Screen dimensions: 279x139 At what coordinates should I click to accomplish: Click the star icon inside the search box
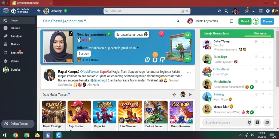click(x=187, y=11)
